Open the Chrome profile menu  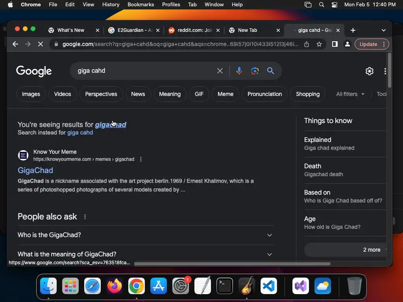347,44
